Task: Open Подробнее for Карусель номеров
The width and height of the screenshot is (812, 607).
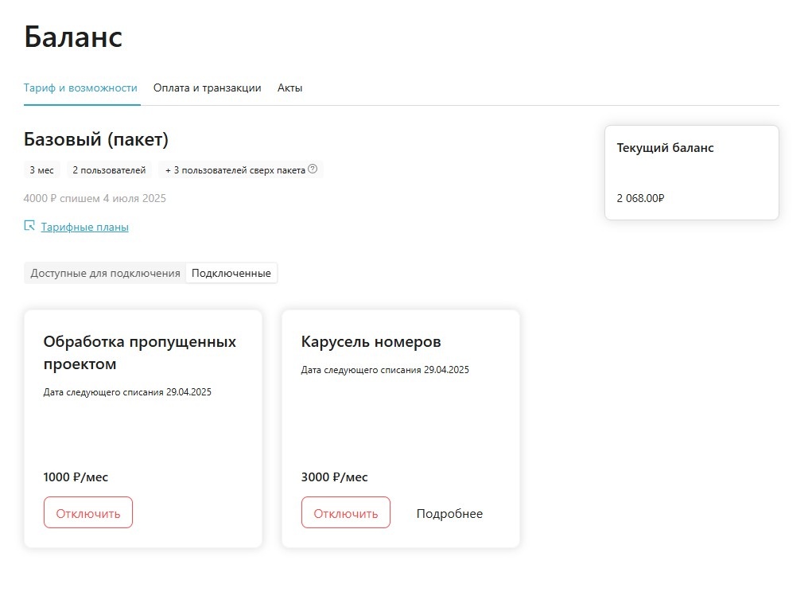Action: click(x=449, y=513)
